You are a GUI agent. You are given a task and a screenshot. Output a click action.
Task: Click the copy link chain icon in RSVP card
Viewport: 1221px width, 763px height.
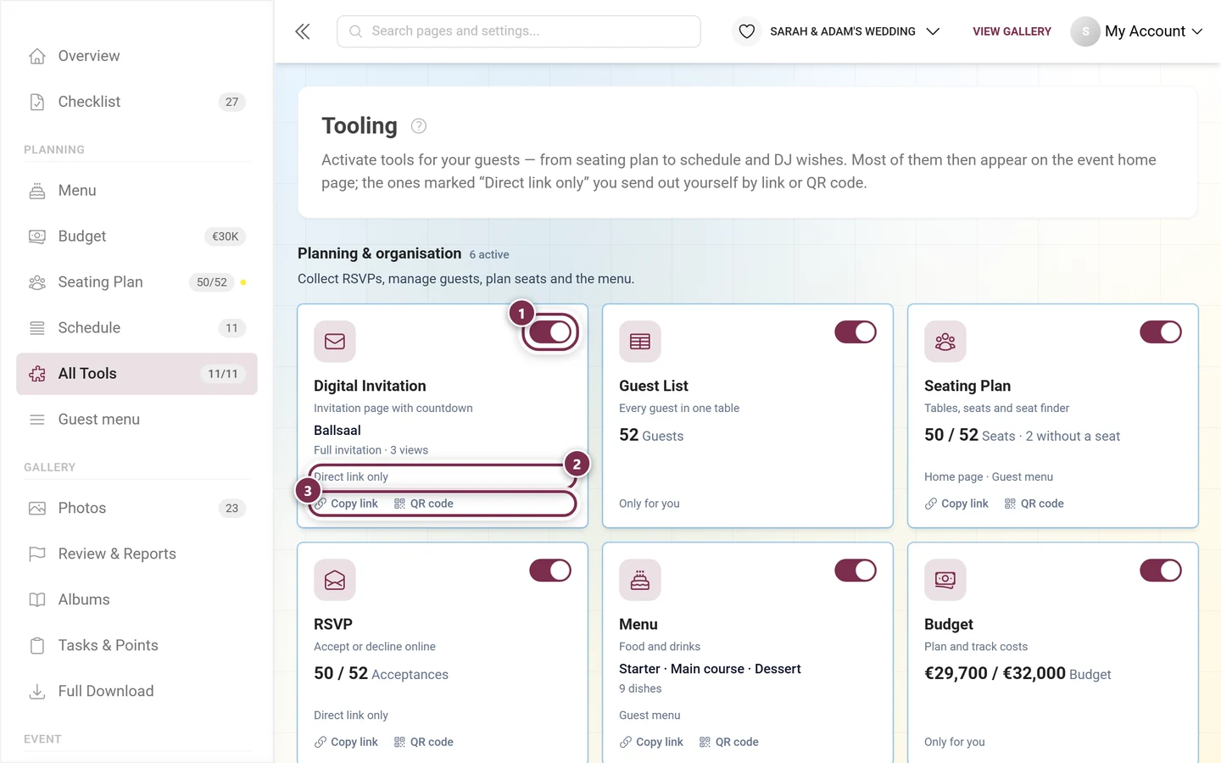point(321,742)
